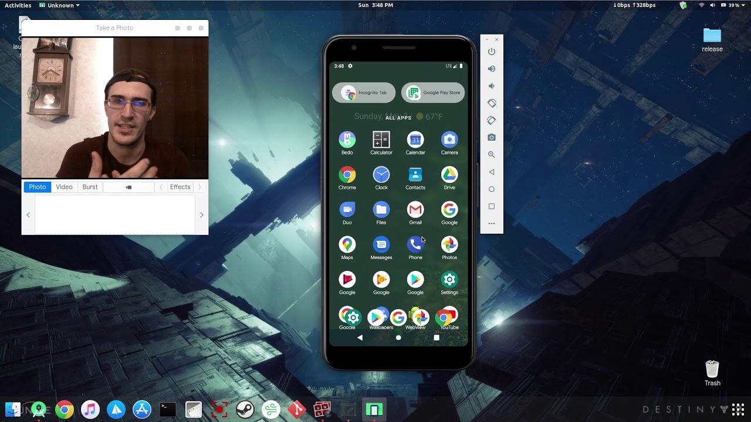Open the Effects selector in Take a Photo
Screen dimensions: 751x422
(180, 187)
